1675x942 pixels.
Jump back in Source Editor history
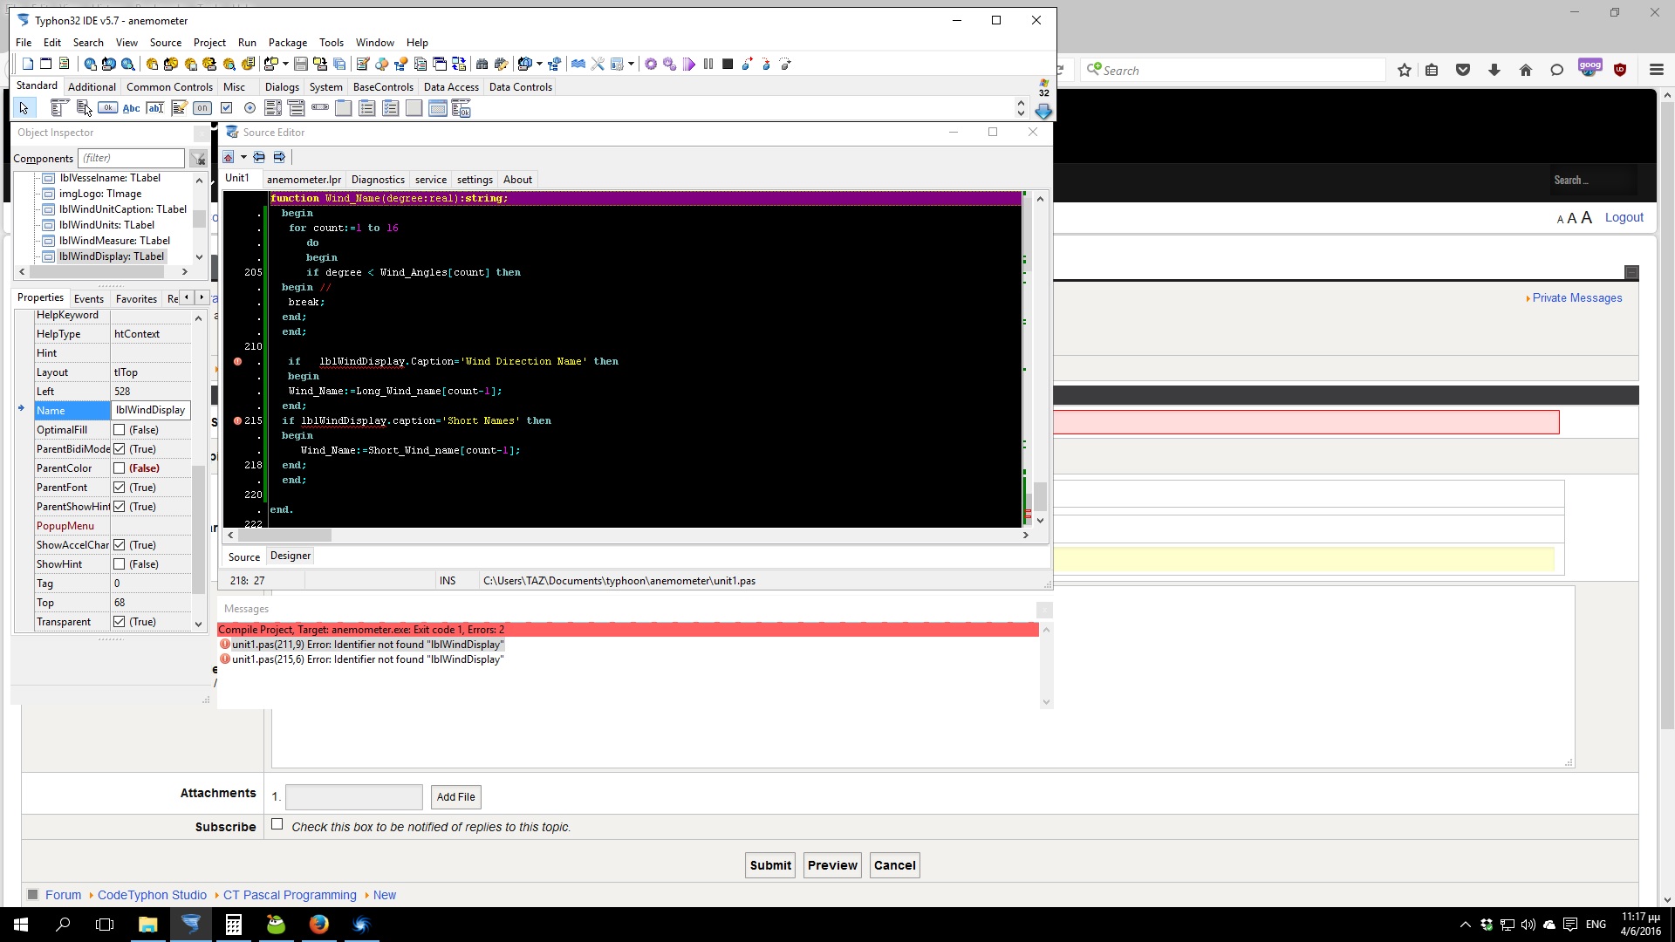259,157
